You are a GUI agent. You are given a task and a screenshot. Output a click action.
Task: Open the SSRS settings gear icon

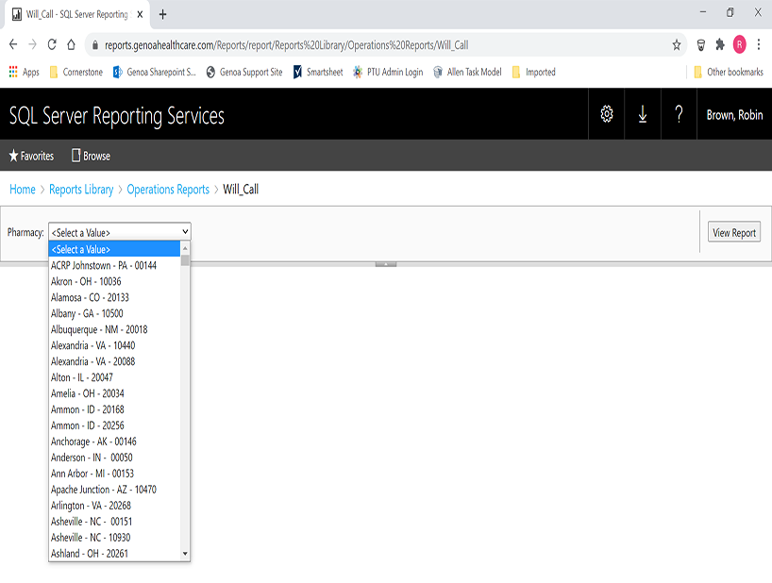coord(606,114)
